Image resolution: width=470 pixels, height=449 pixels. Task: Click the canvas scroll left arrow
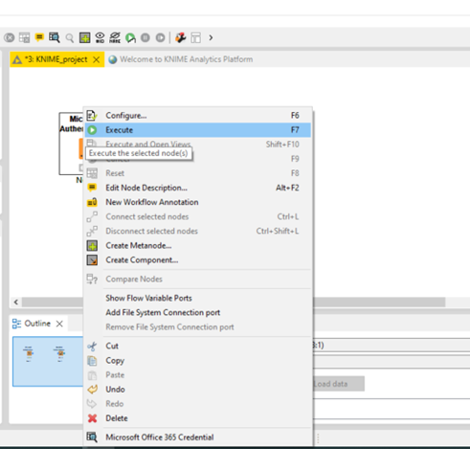(16, 302)
